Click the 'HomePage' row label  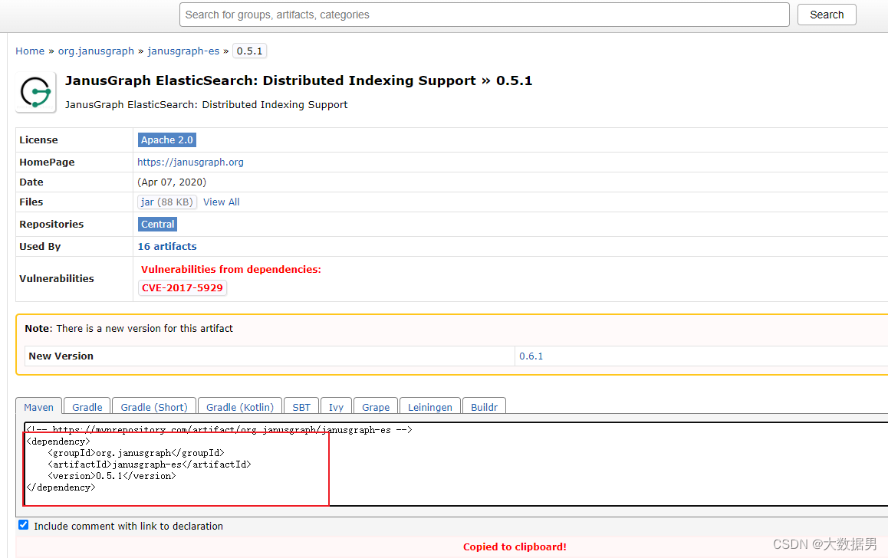pos(47,162)
